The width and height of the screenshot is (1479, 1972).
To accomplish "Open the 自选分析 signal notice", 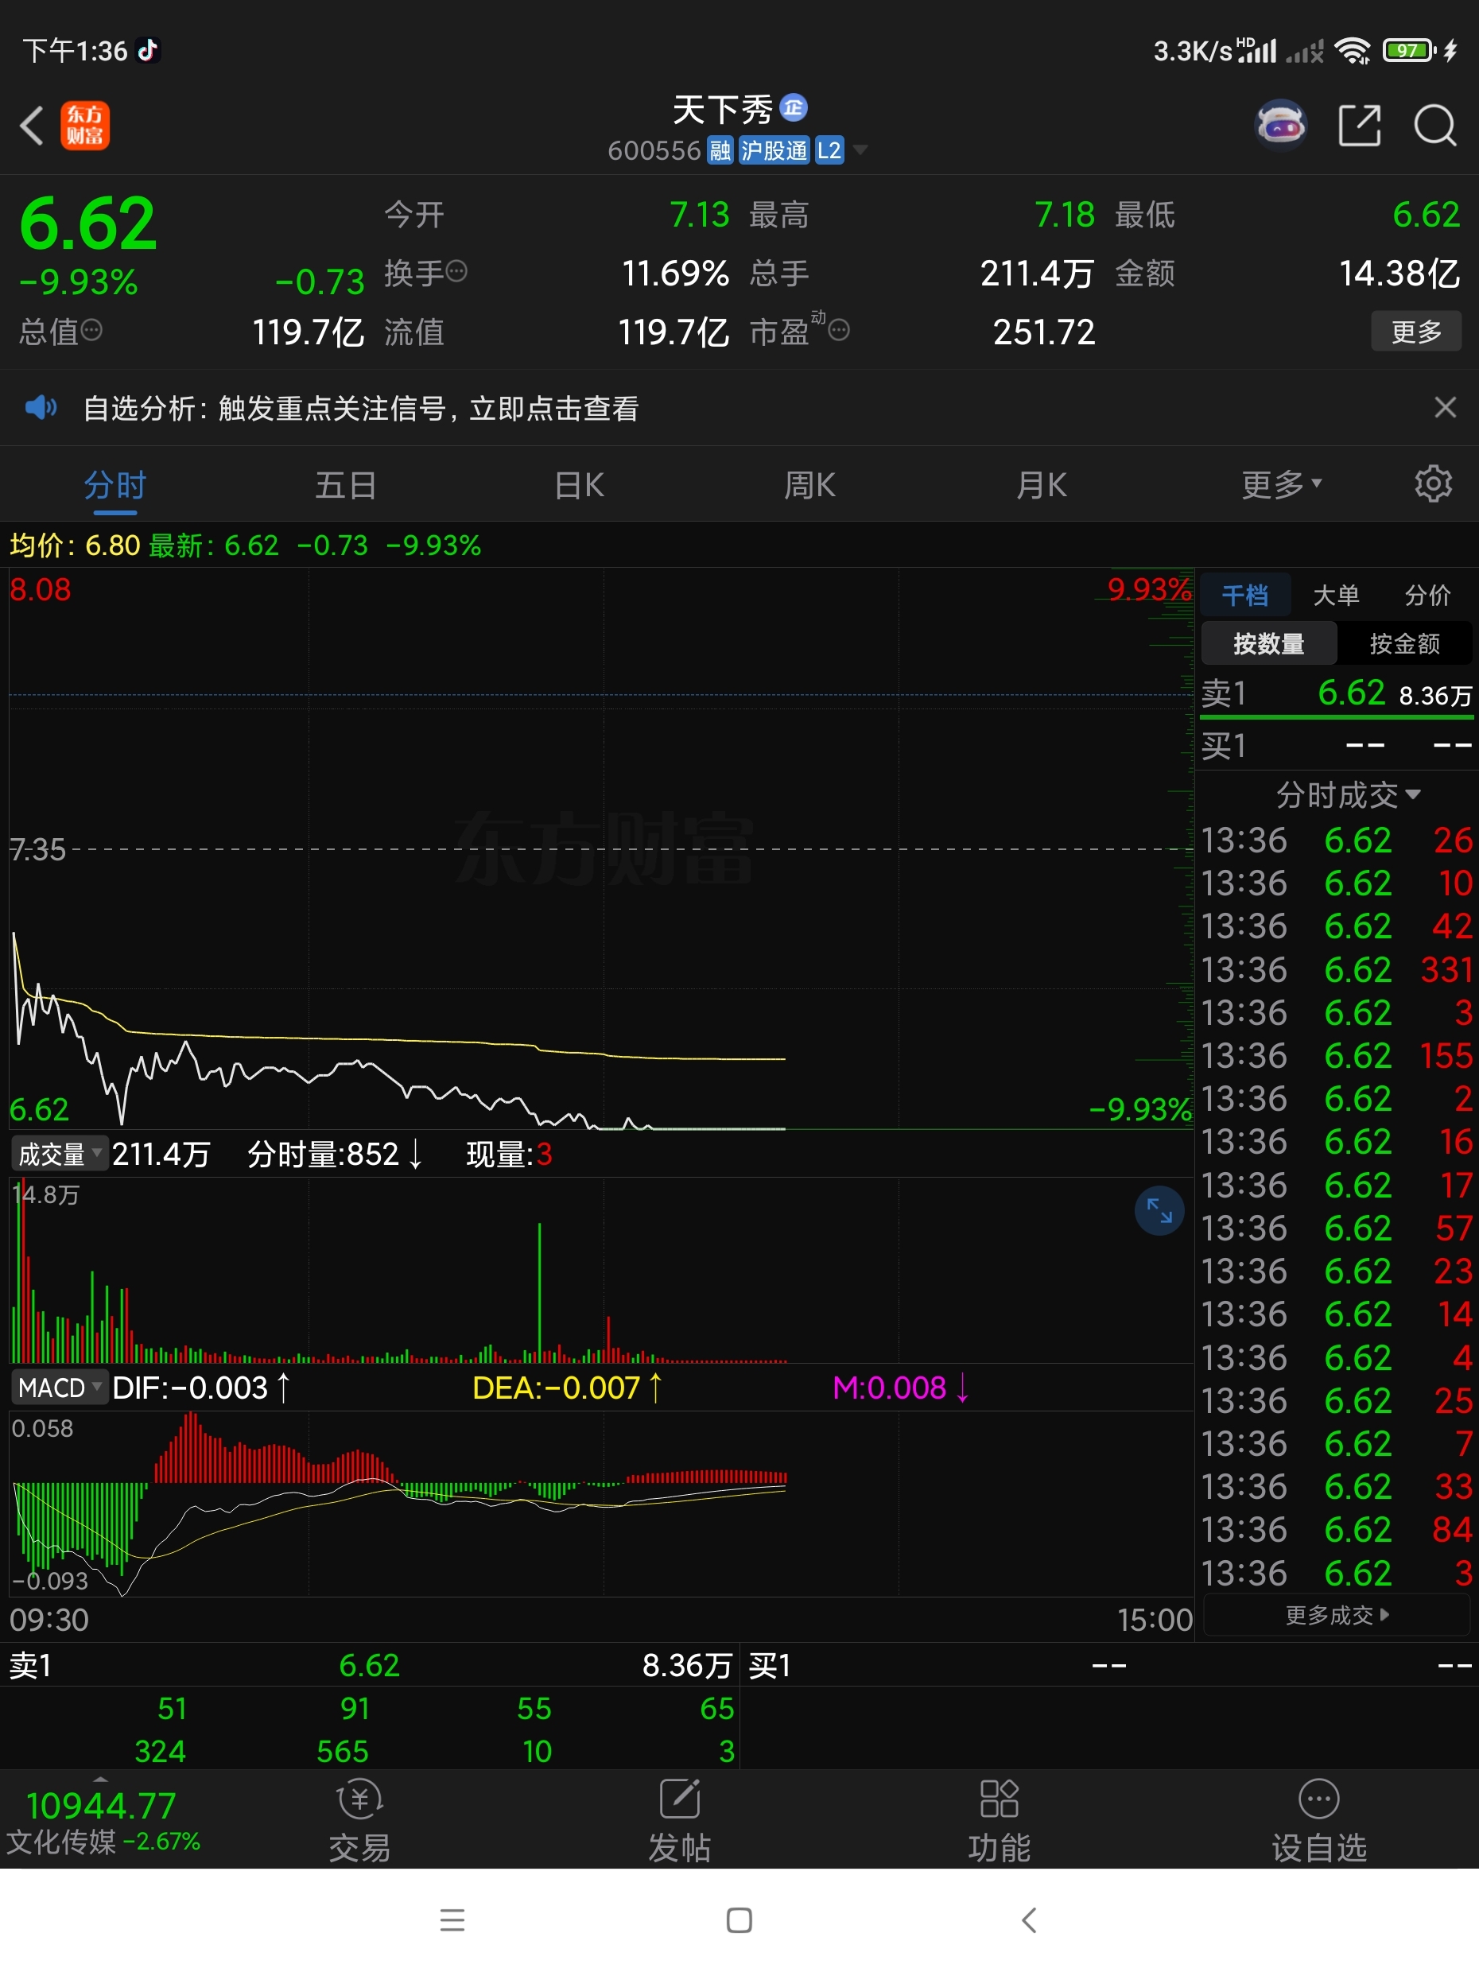I will tap(361, 408).
